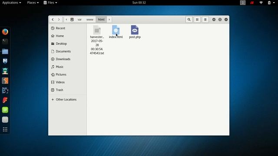Screen dimensions: 278x156
Task: Click the path bar right chevron
Action: (109, 19)
